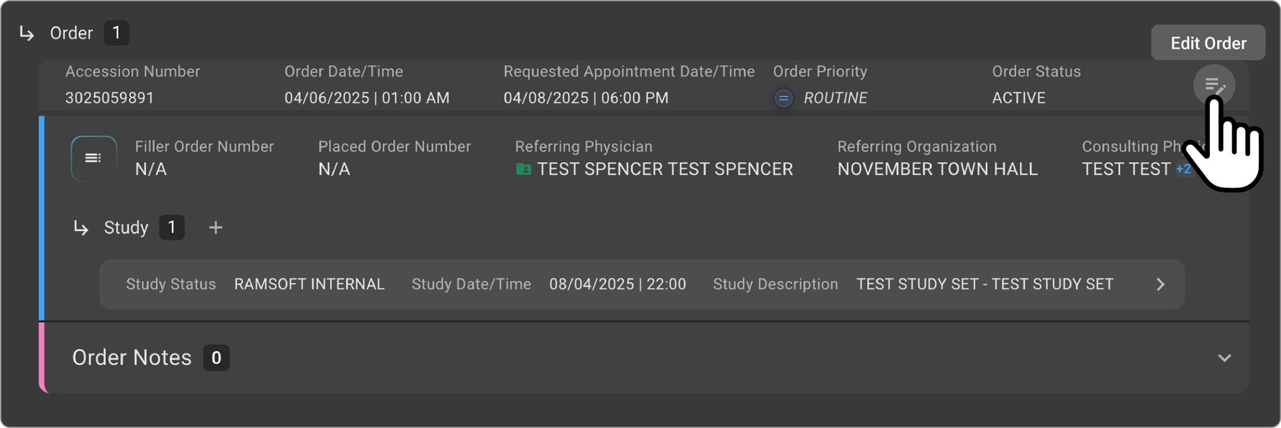
Task: Click the Order count badge
Action: tap(116, 33)
